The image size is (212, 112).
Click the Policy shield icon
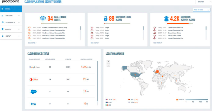(x=3, y=29)
